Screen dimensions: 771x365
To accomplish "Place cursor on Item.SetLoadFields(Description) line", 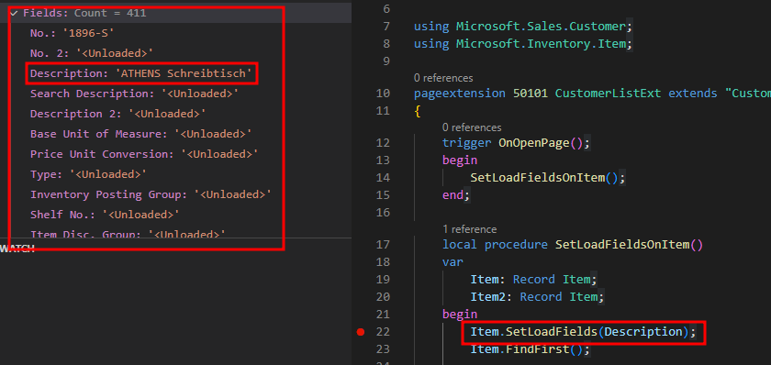I will coord(583,332).
